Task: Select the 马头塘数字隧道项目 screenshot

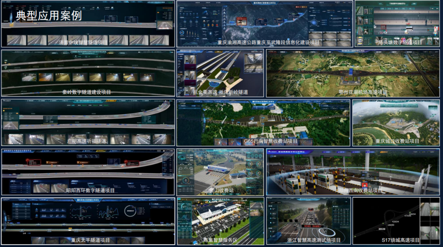Action: click(397, 23)
